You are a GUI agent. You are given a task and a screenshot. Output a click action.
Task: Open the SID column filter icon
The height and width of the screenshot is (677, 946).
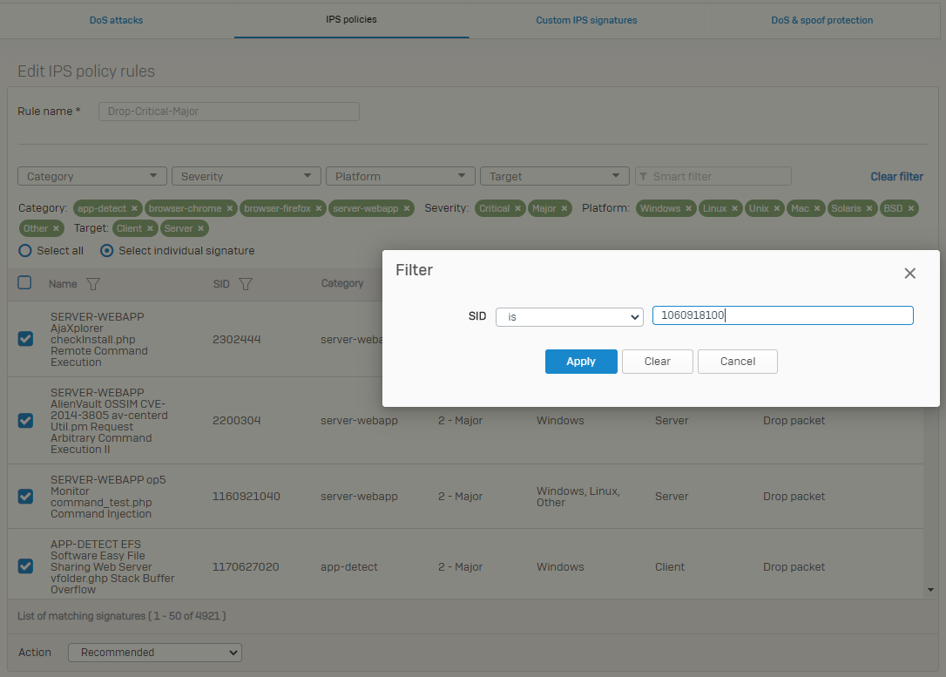(x=246, y=283)
